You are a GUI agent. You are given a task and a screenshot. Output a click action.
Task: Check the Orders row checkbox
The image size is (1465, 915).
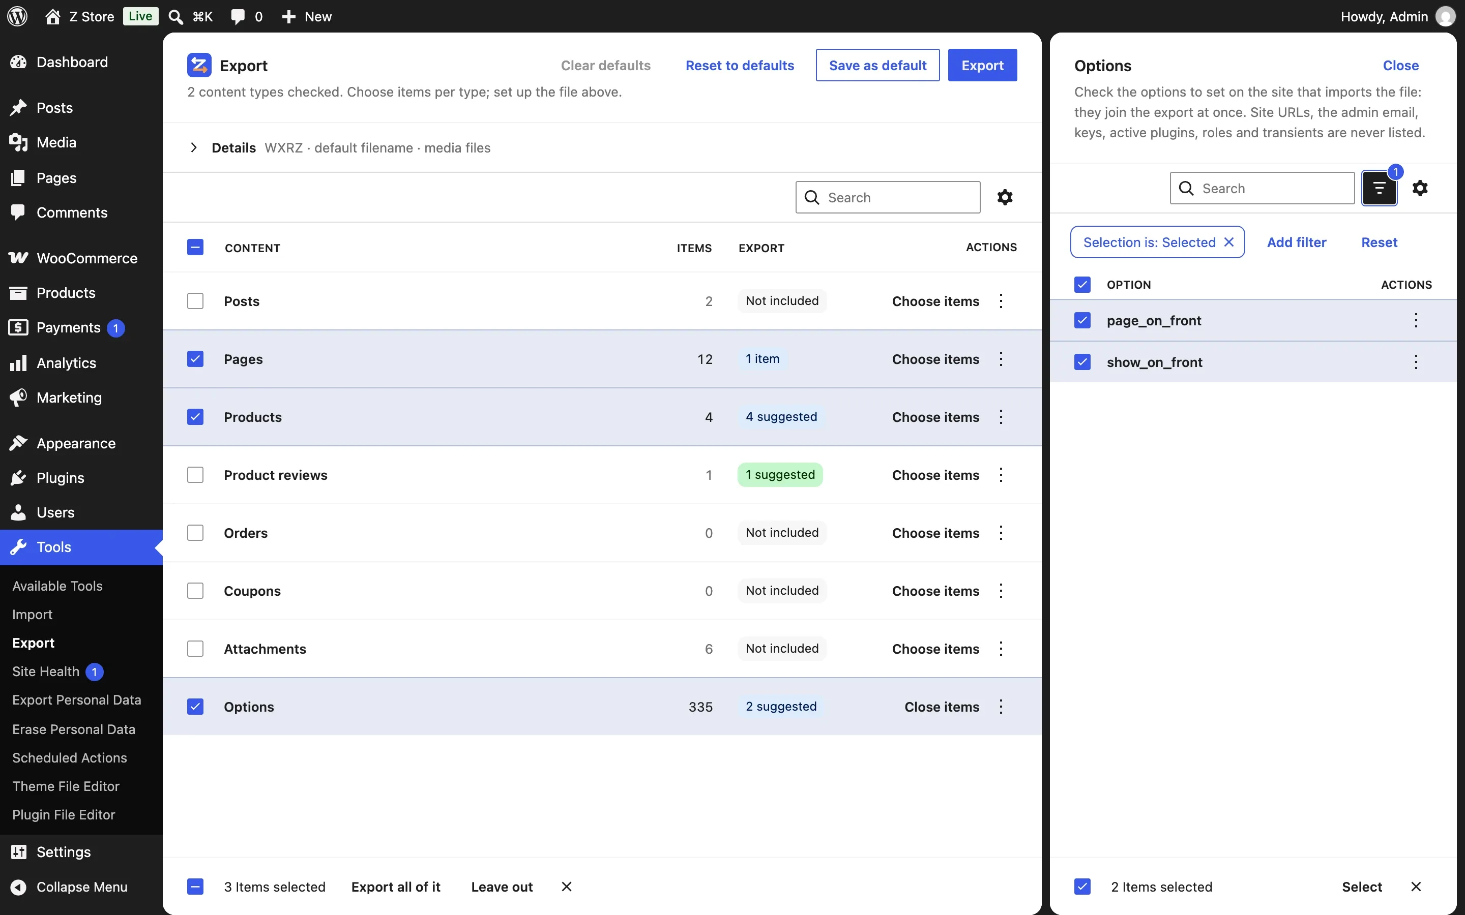[195, 533]
